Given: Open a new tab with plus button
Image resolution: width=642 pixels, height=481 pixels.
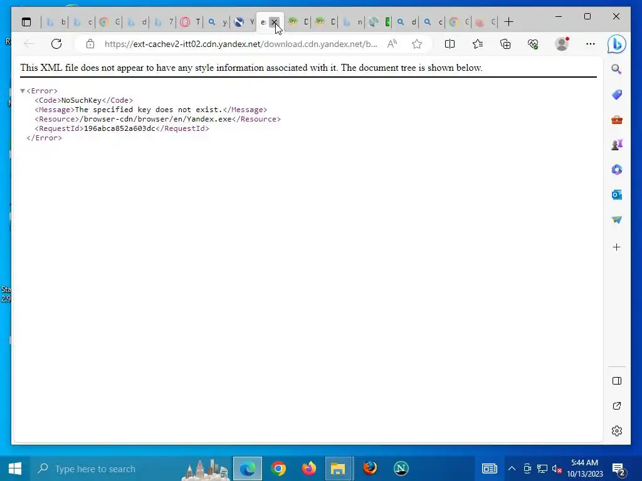Looking at the screenshot, I should click(508, 22).
